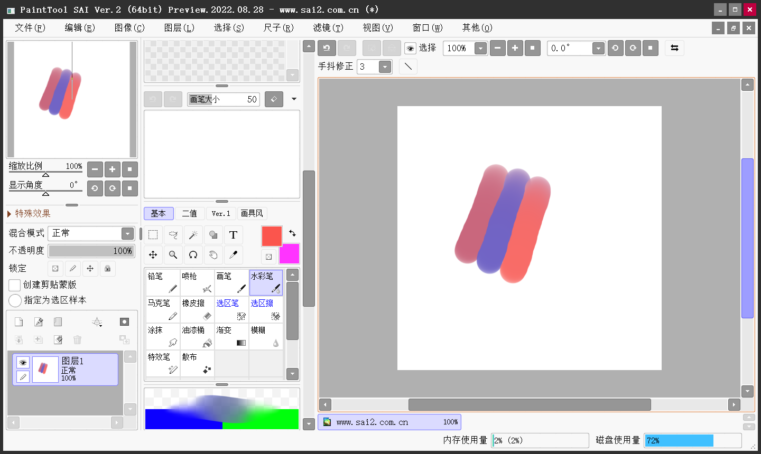Reset canvas rotation angle square button
This screenshot has height=454, width=761.
click(651, 48)
